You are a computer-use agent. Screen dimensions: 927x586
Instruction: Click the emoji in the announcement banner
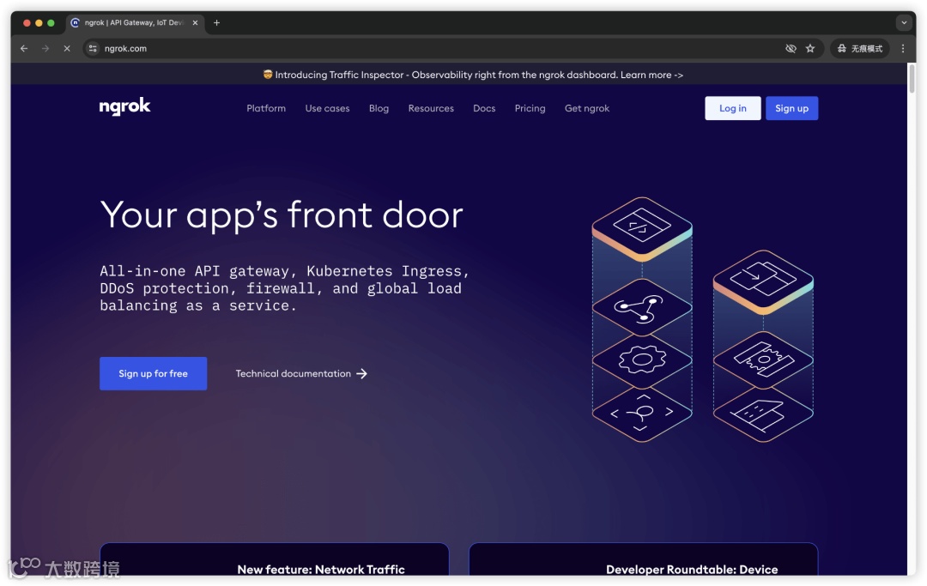[268, 75]
